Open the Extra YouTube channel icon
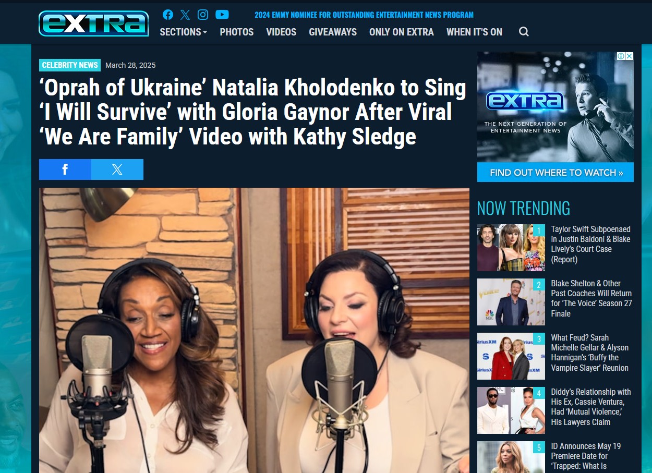The height and width of the screenshot is (473, 652). [222, 15]
